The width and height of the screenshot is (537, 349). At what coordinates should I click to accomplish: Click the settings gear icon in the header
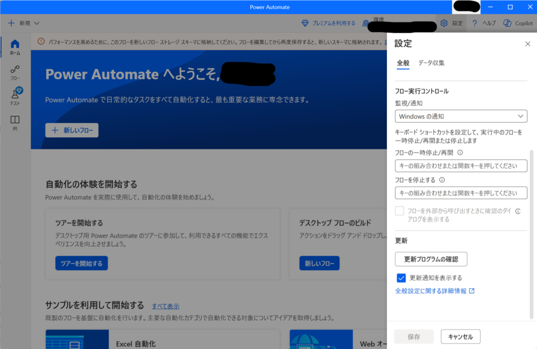[x=444, y=23]
